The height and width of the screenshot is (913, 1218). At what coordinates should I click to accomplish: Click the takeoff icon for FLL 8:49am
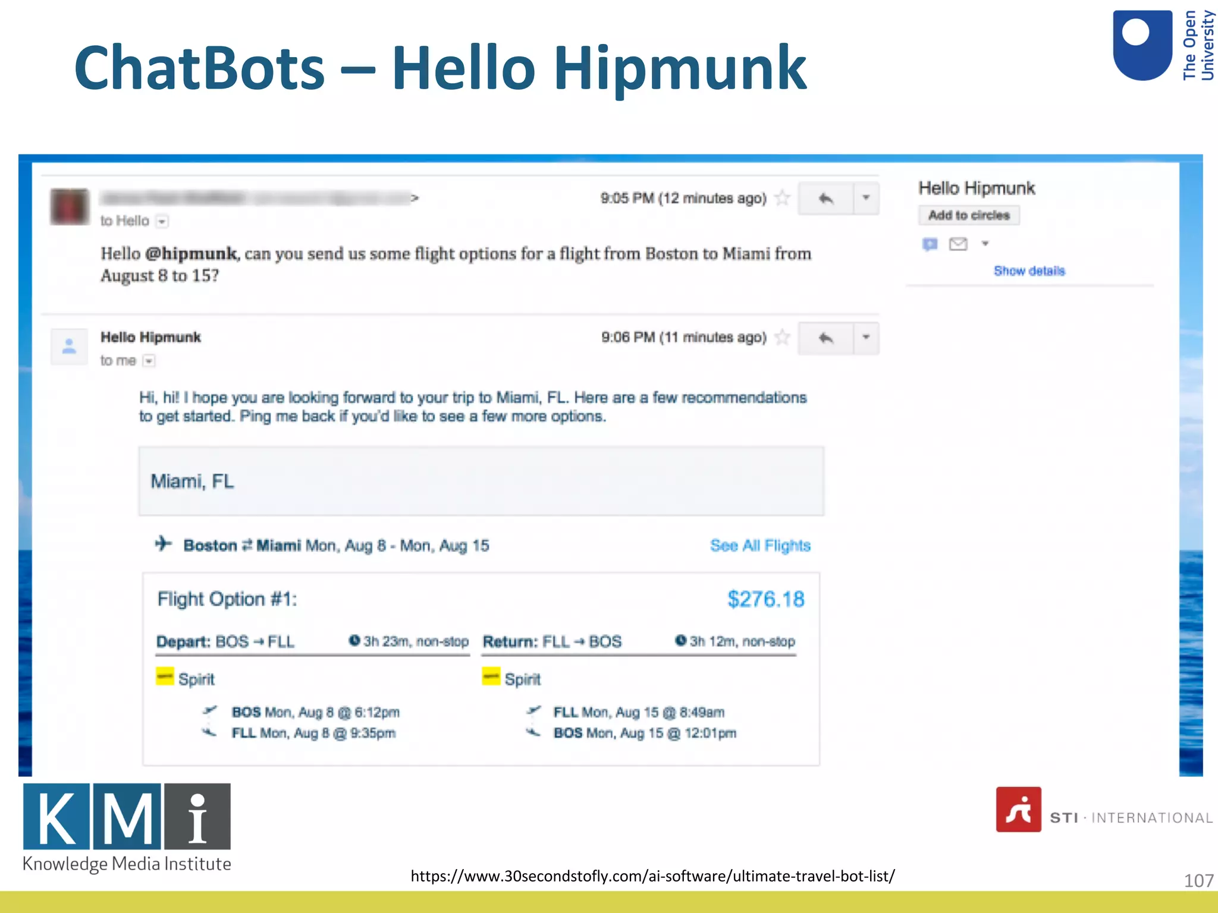[534, 711]
